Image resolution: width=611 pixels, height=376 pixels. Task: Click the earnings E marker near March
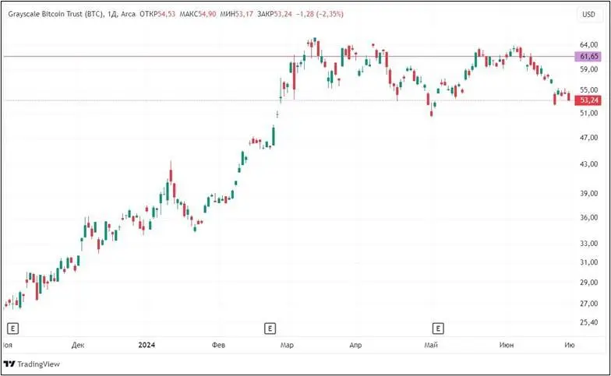pos(270,328)
